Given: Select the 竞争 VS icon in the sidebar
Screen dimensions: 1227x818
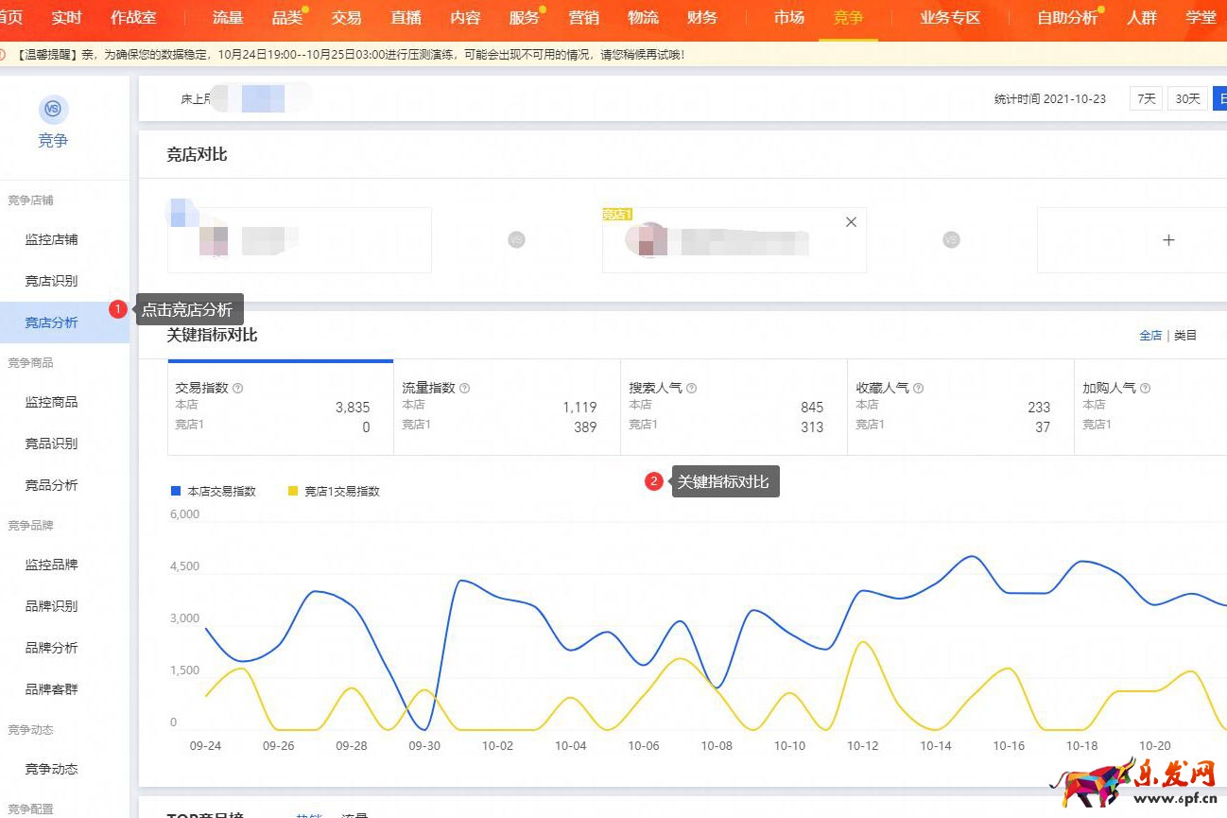Looking at the screenshot, I should click(x=53, y=111).
